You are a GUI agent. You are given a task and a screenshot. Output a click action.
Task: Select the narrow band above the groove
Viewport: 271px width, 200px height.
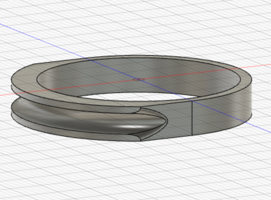63,101
